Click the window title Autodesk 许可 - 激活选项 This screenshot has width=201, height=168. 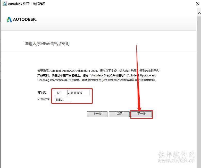27,4
